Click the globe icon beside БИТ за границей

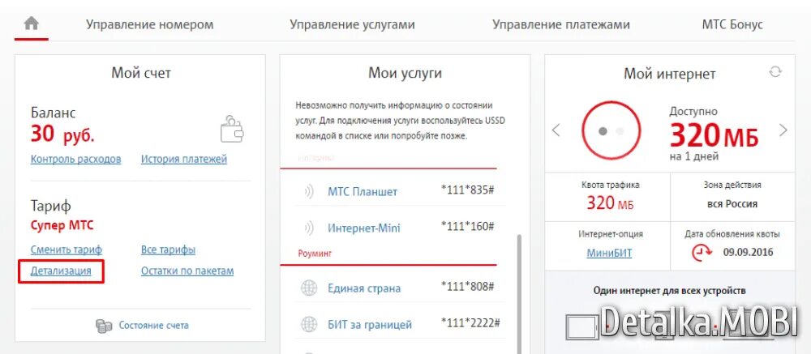point(308,324)
